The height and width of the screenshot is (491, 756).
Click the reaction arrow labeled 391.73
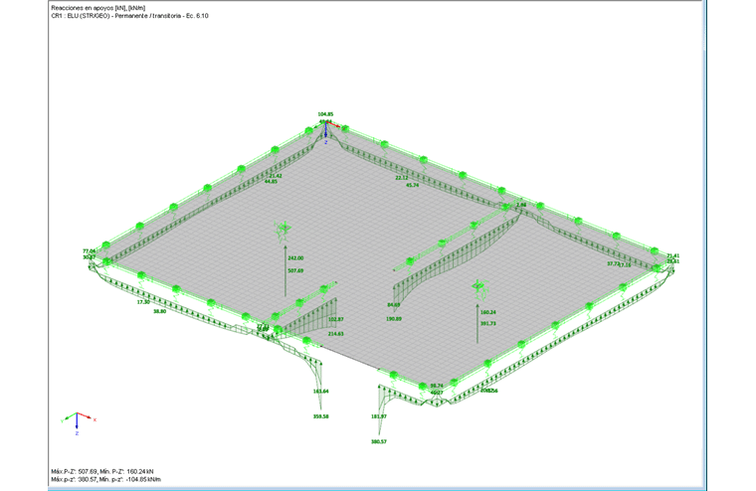pyautogui.click(x=477, y=323)
